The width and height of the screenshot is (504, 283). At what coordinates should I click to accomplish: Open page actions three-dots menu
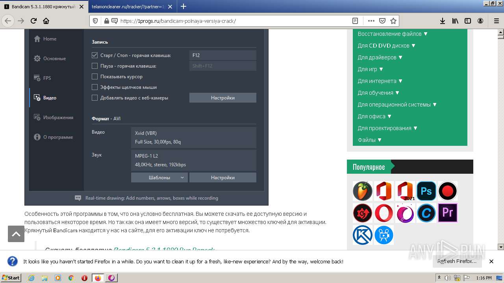click(x=371, y=21)
